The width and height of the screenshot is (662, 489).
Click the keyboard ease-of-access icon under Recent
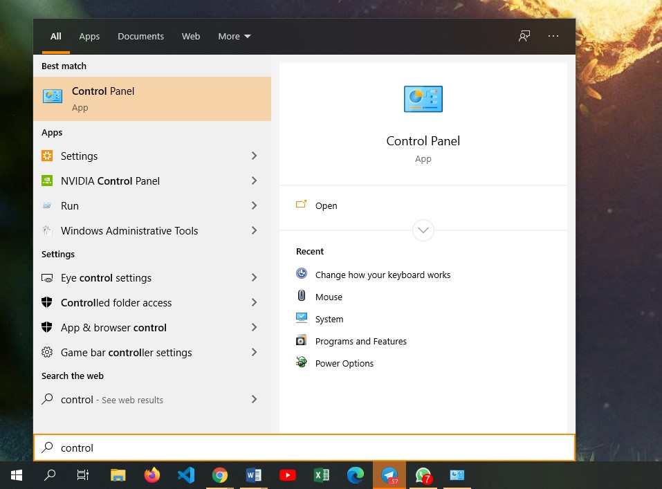(x=302, y=274)
